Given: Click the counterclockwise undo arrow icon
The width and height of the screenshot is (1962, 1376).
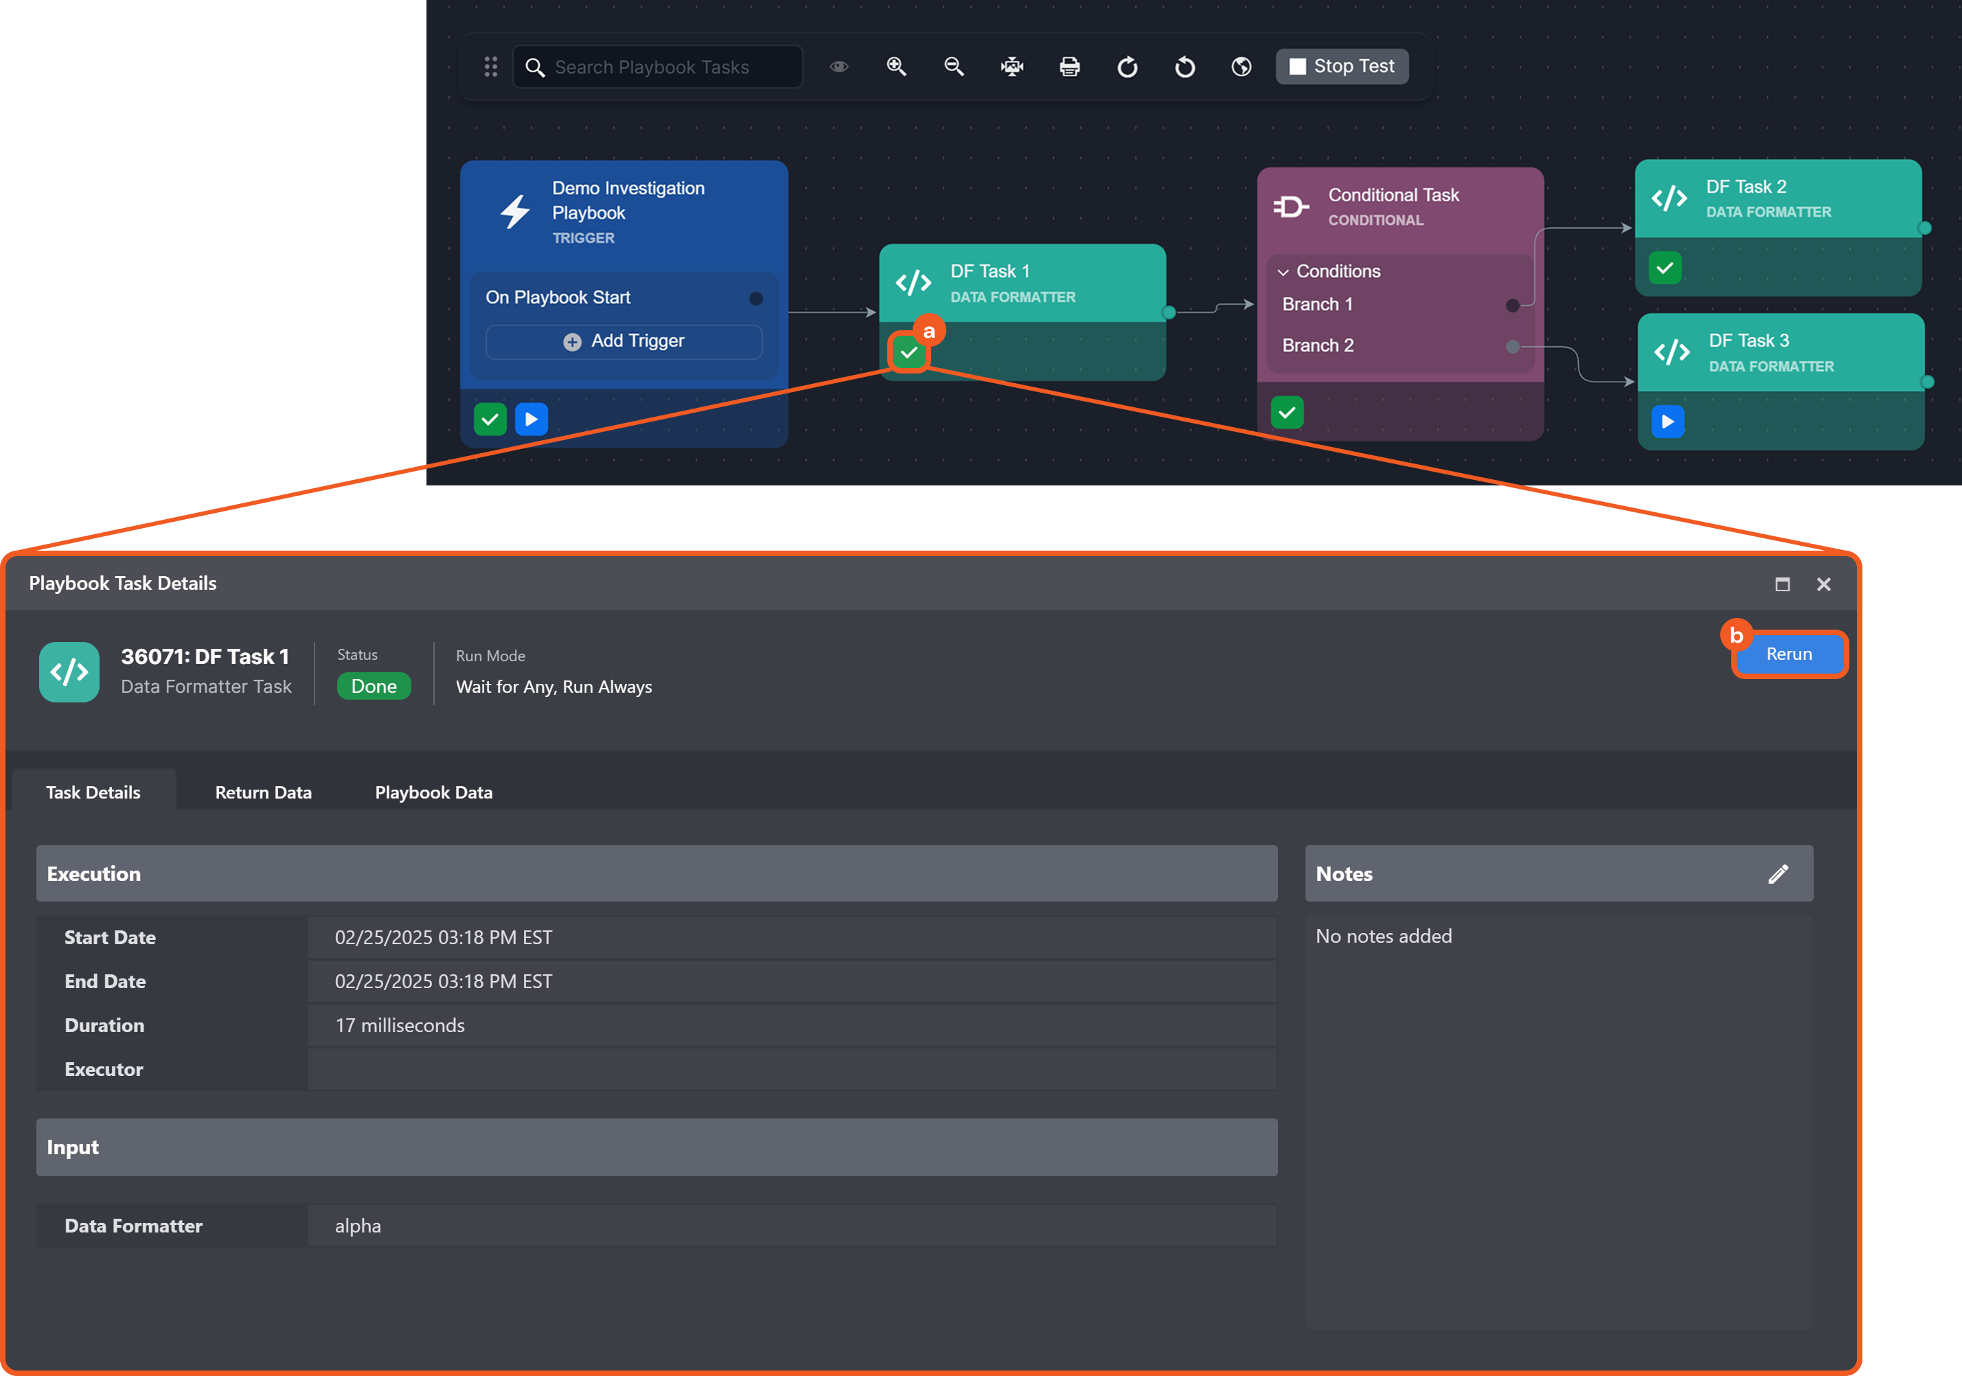Looking at the screenshot, I should click(1185, 67).
